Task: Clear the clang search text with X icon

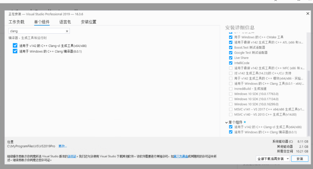Action: [67, 31]
